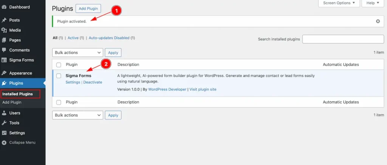
Task: Open the Dashboard menu item
Action: [20, 7]
